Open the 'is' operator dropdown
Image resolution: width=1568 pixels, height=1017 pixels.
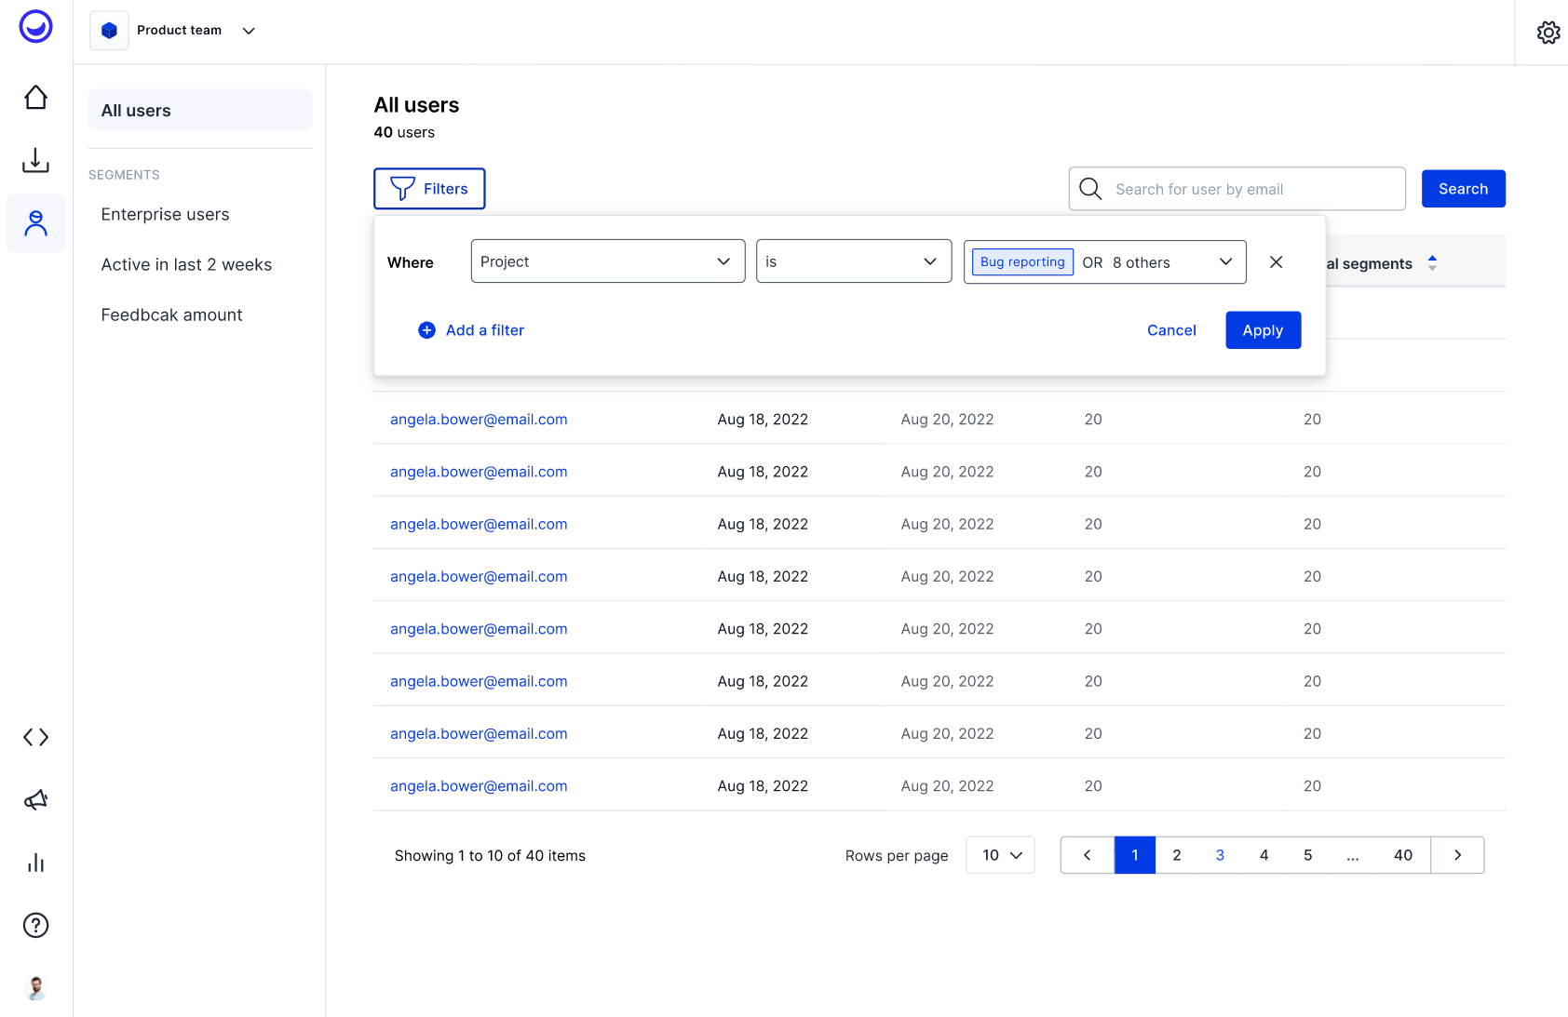pos(854,261)
